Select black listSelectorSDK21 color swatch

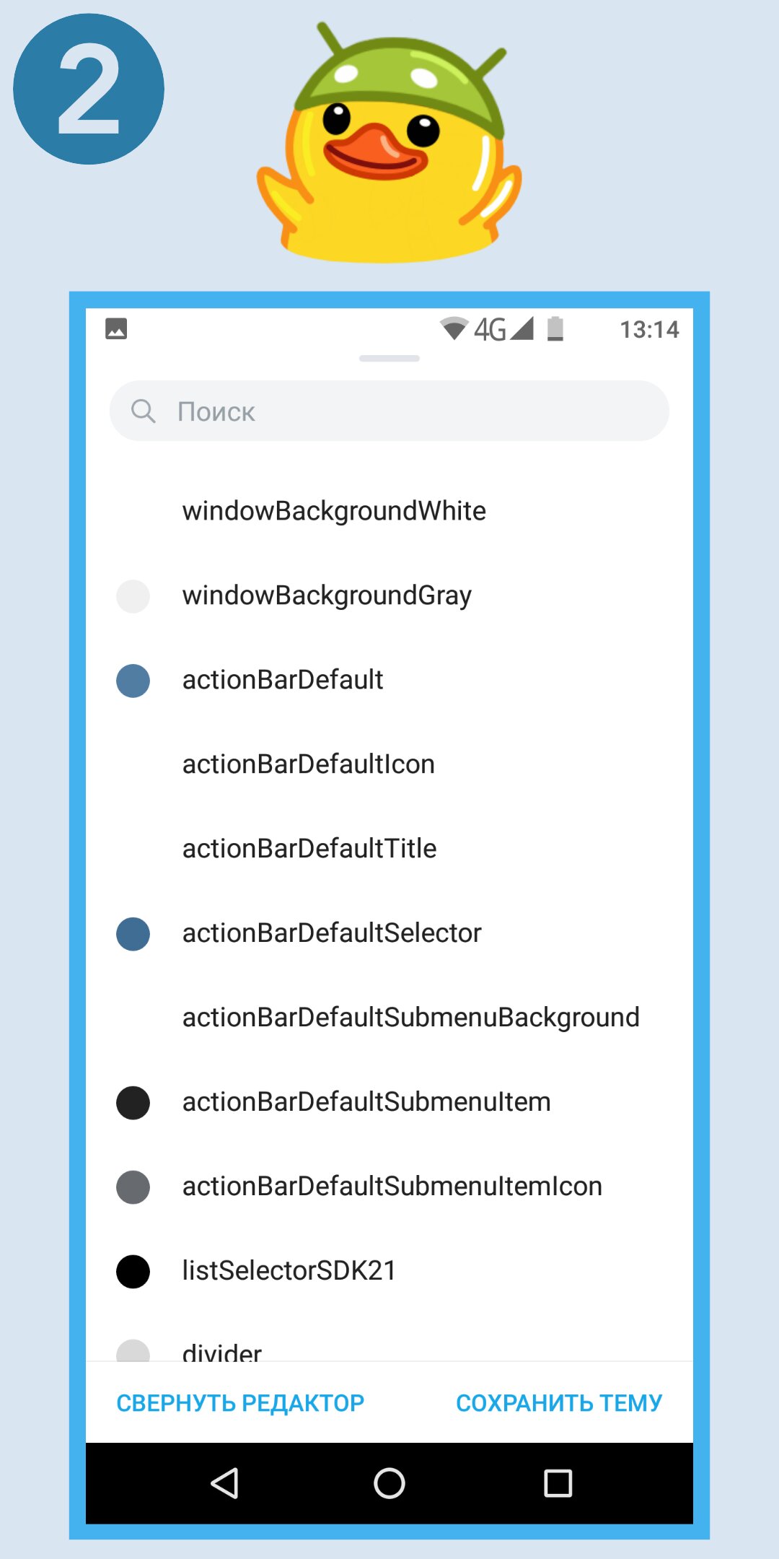[x=133, y=1272]
